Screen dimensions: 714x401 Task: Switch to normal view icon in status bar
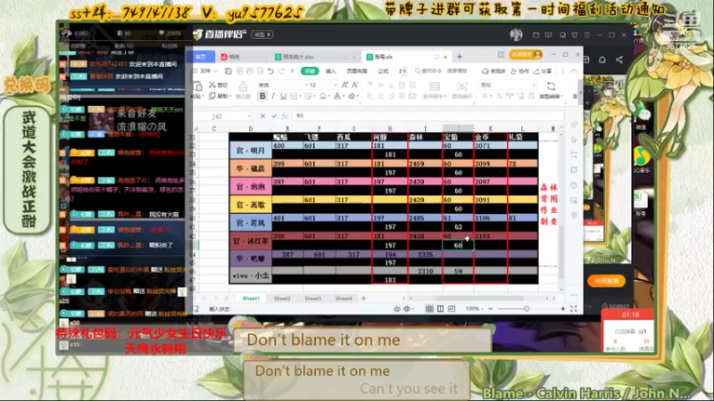click(429, 308)
